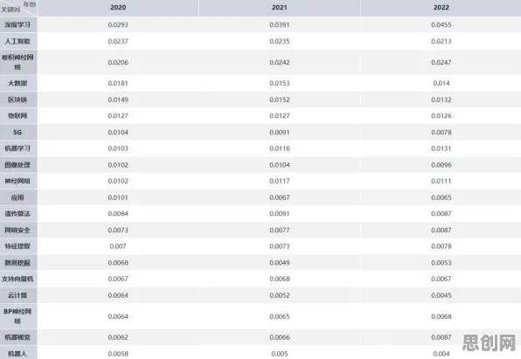
Task: Select the 0.0455 value for 深度学习 in 2022
Action: [x=441, y=24]
